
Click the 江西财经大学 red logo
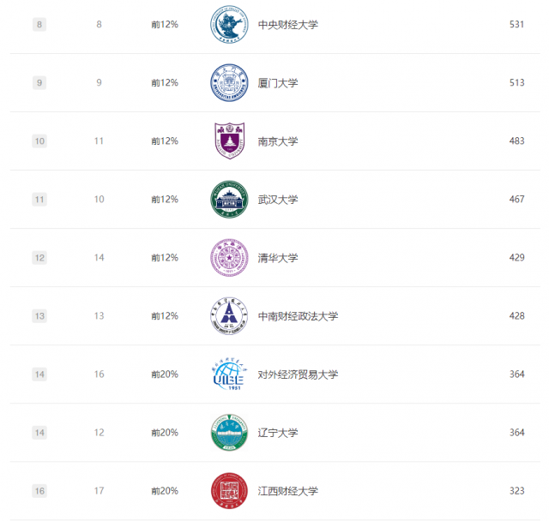click(229, 491)
